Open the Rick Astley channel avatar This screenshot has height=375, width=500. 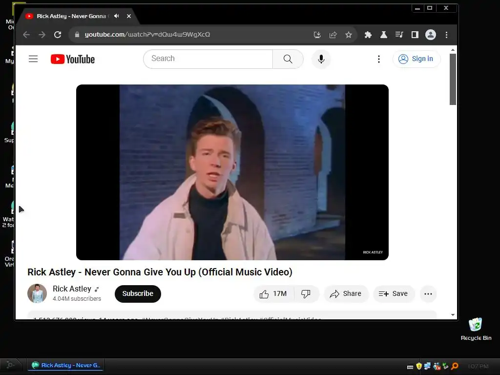pyautogui.click(x=37, y=293)
